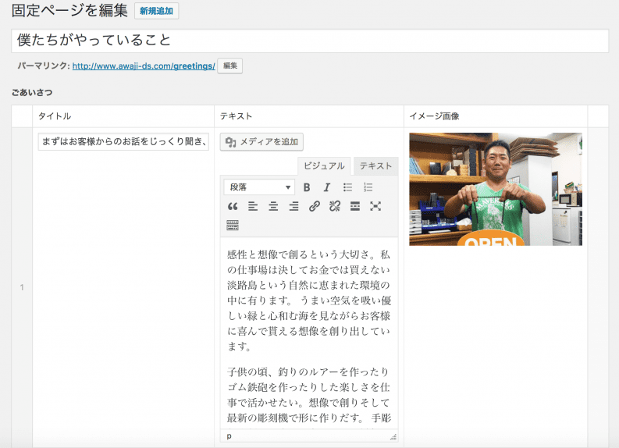Switch to the ビジュアル editor tab
The image size is (619, 448).
tap(324, 165)
